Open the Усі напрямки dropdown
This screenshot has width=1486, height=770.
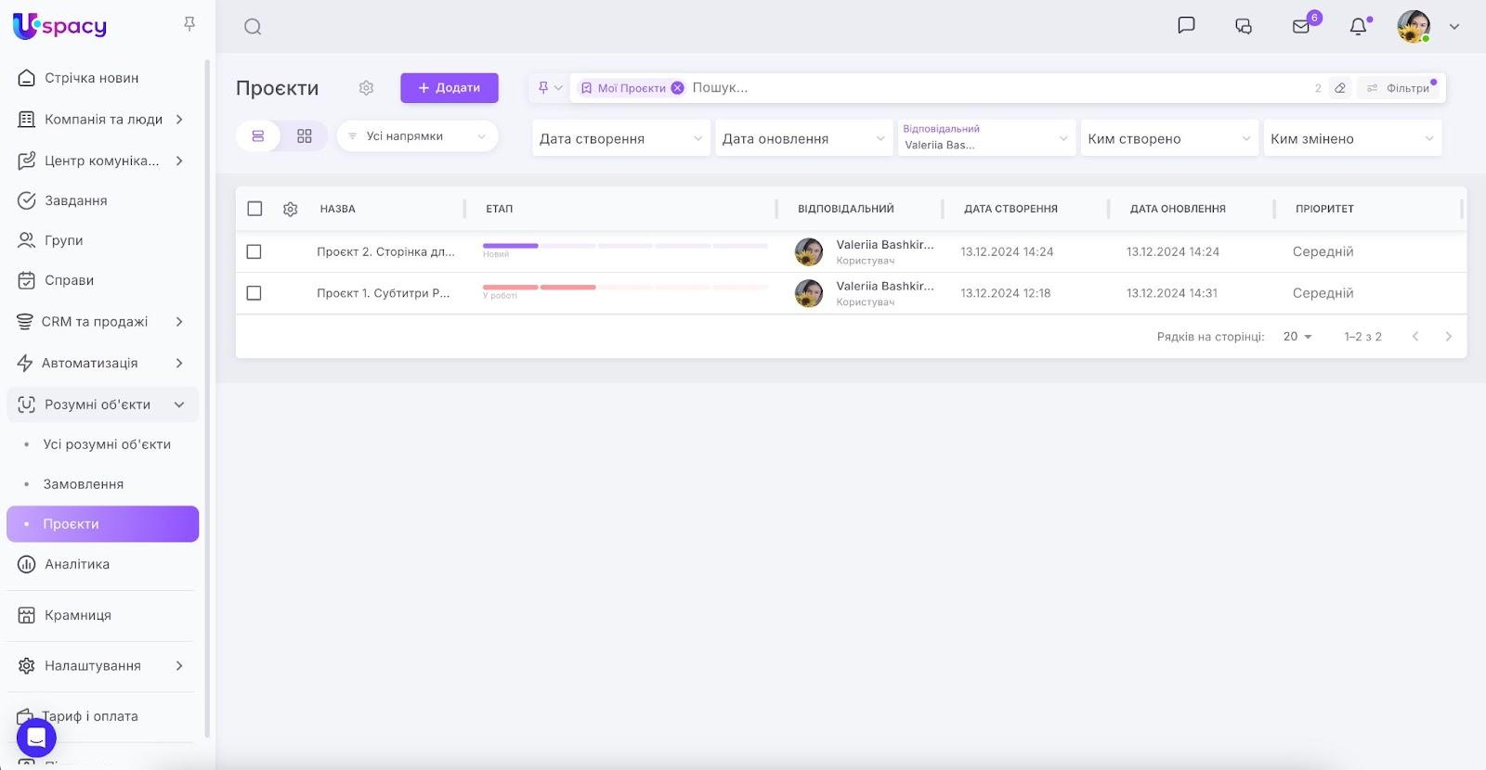(417, 136)
